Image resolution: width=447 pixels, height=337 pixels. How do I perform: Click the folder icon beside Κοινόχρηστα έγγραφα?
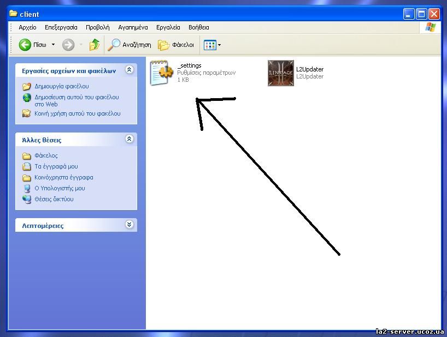(27, 178)
